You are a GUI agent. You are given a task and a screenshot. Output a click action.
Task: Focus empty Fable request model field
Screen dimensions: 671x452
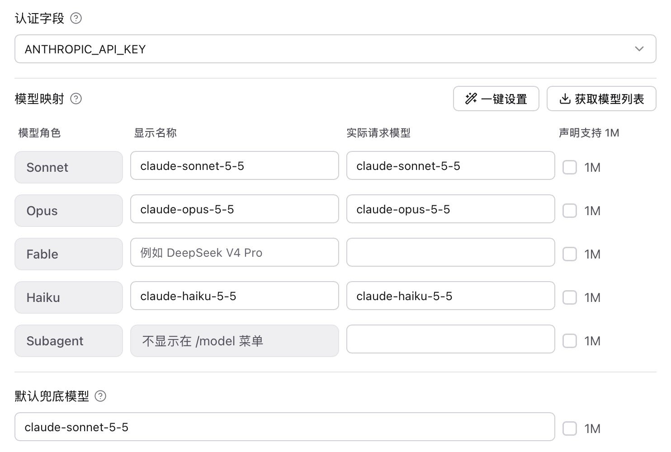click(x=451, y=252)
